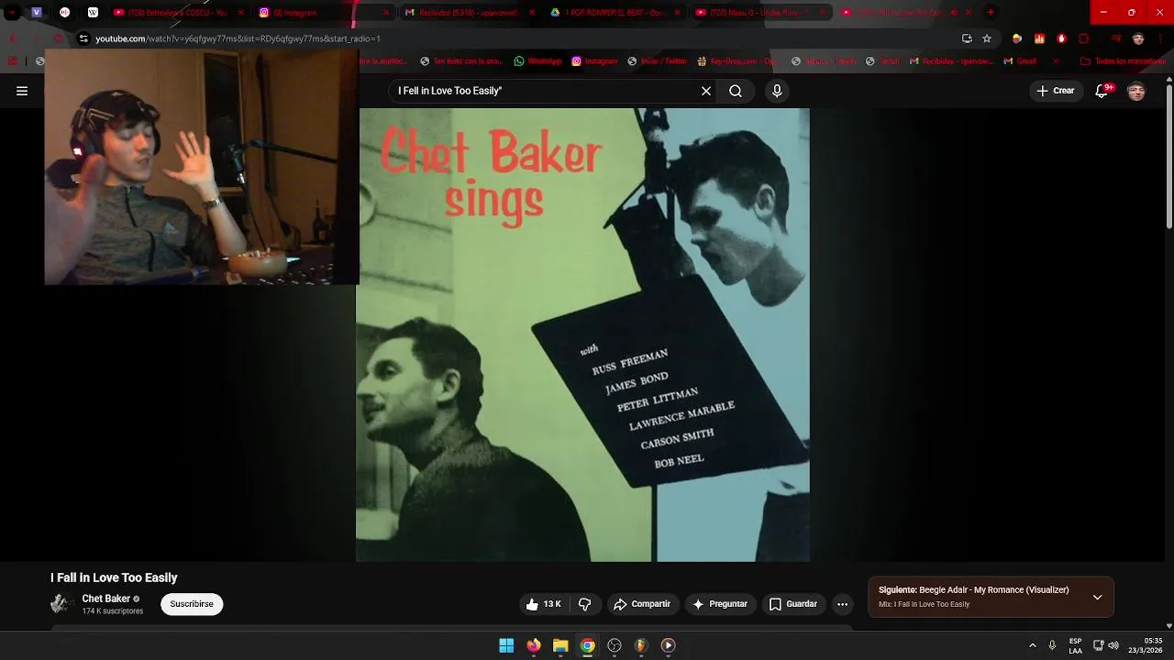The width and height of the screenshot is (1174, 660).
Task: Switch to the Instagram browser tab
Action: tap(324, 12)
